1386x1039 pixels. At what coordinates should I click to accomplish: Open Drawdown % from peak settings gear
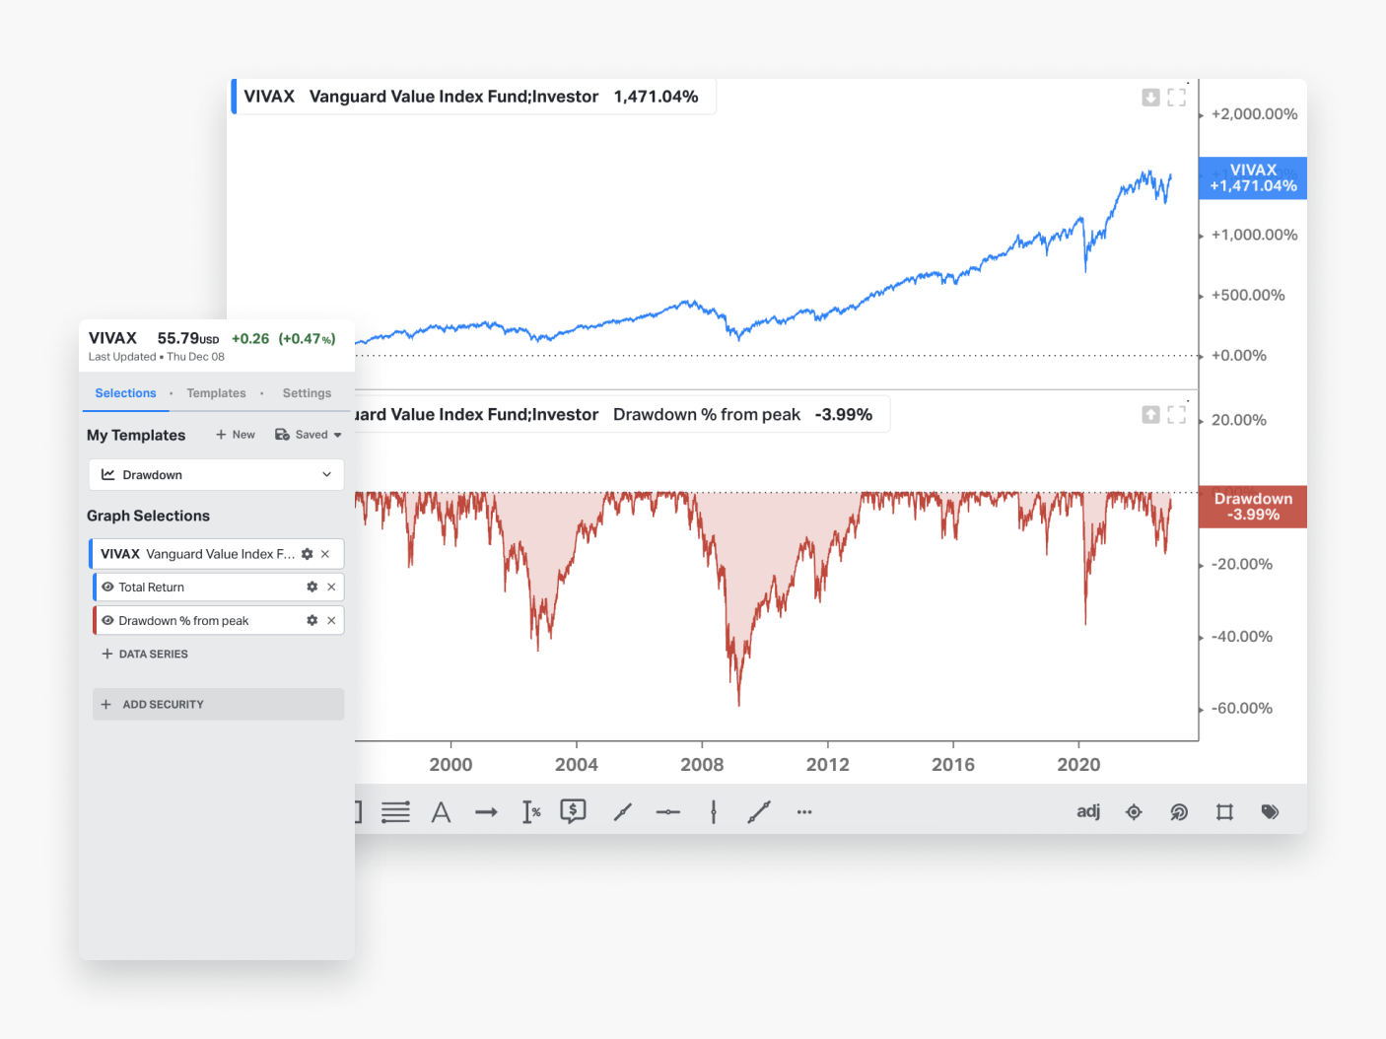pyautogui.click(x=312, y=620)
